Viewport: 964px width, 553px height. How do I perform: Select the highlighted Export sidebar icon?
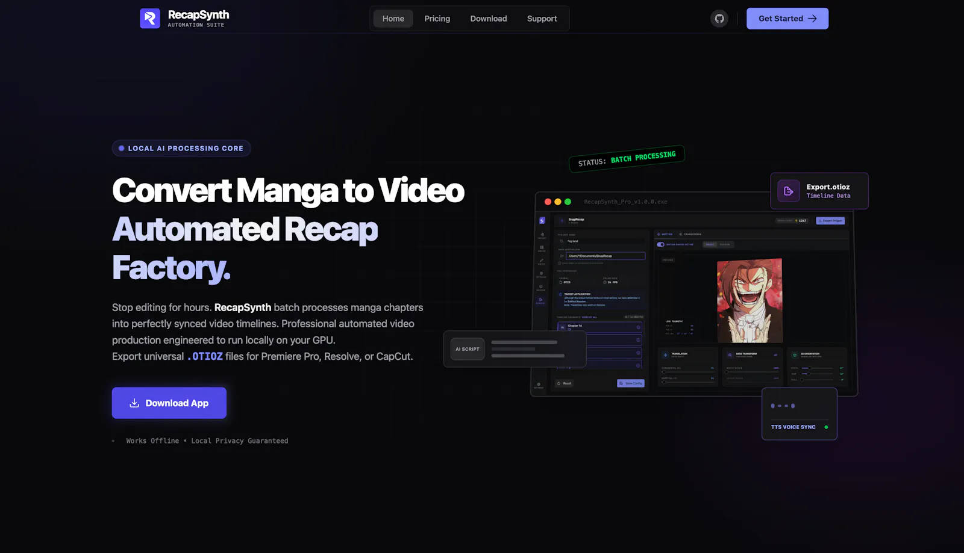tap(540, 300)
